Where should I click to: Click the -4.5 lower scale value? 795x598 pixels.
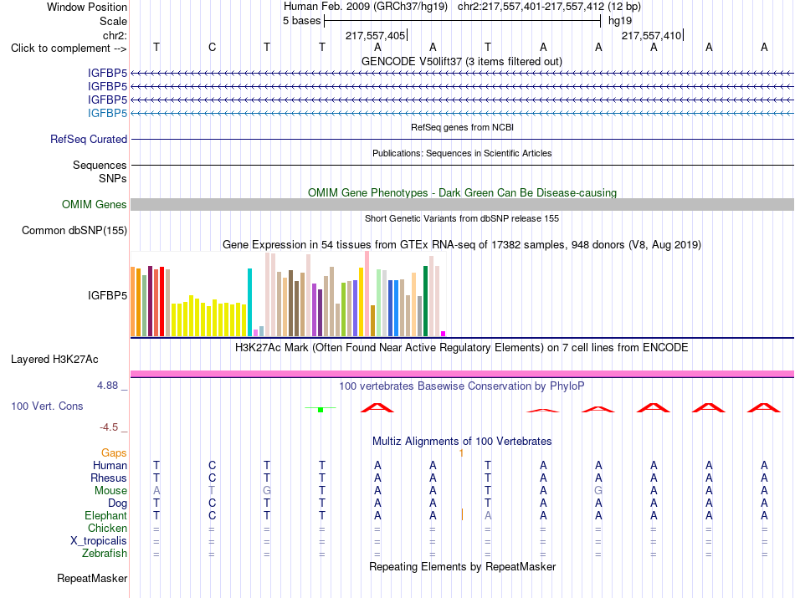[x=109, y=427]
